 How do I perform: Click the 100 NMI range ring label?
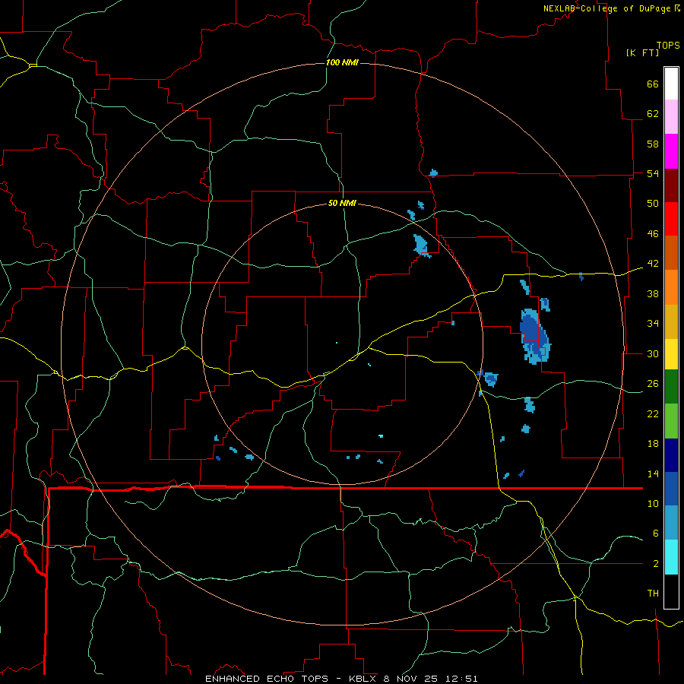click(342, 62)
